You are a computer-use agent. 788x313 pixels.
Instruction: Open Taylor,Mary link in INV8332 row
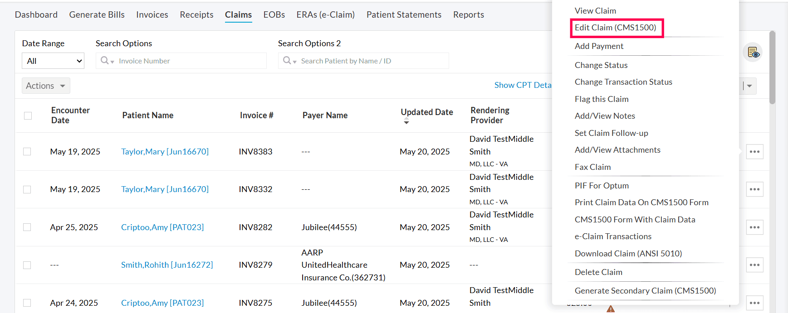[165, 189]
